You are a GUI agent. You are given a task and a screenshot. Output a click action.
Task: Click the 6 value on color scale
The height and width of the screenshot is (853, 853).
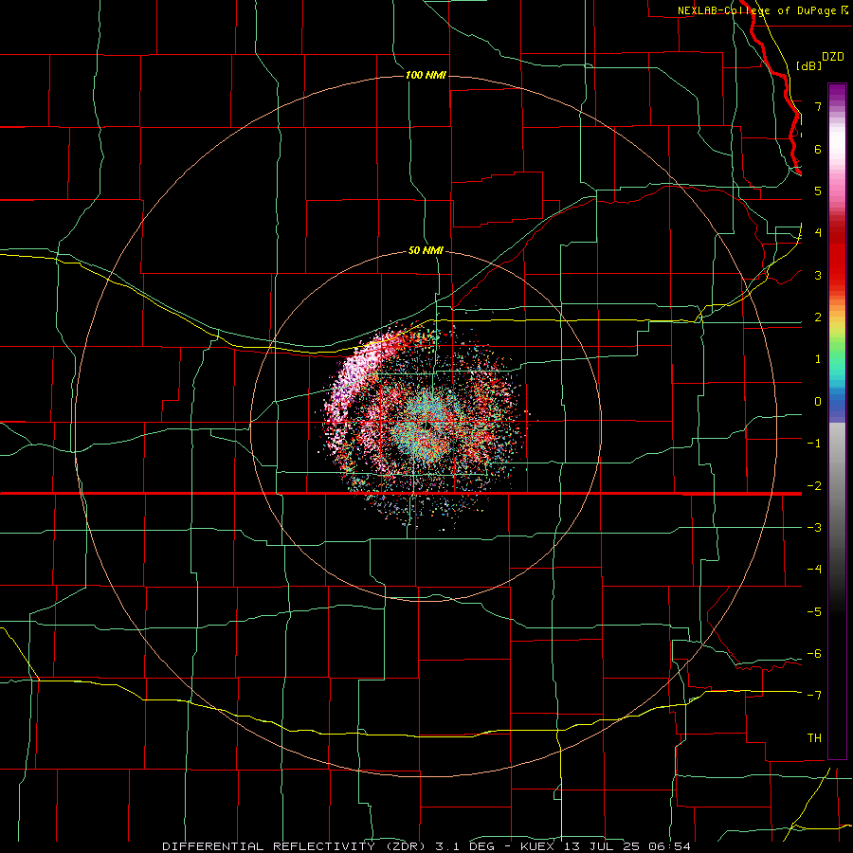tap(818, 149)
